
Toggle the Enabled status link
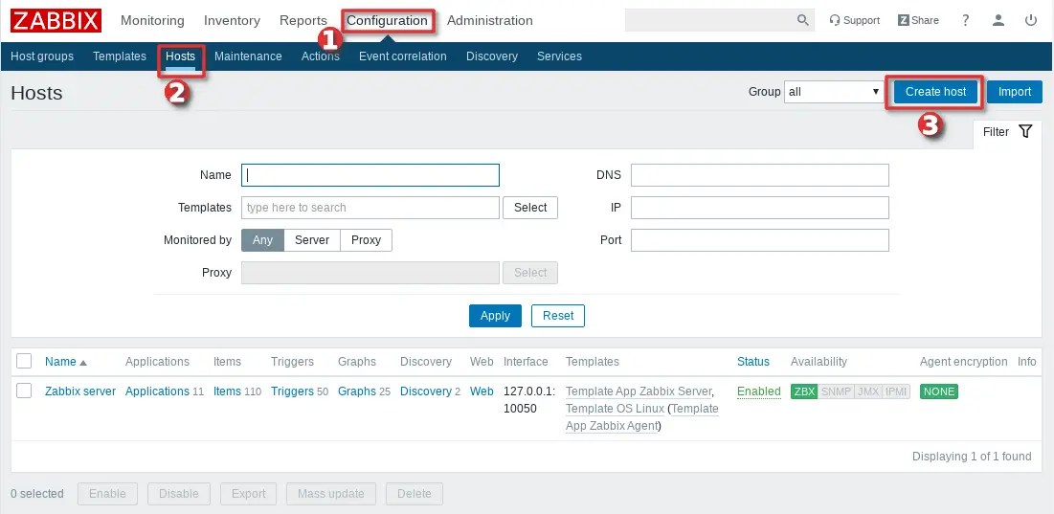pos(759,391)
